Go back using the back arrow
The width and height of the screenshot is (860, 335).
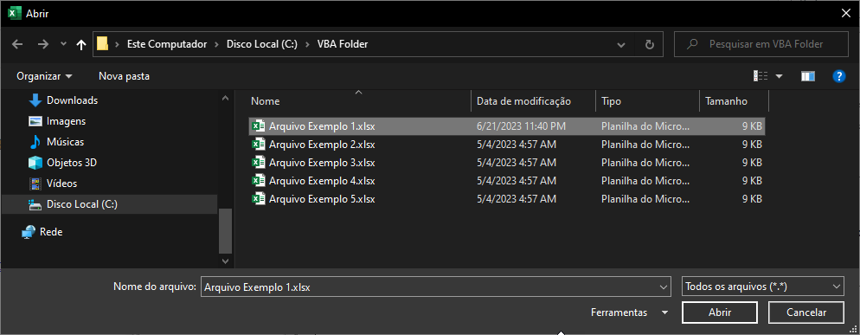tap(17, 44)
